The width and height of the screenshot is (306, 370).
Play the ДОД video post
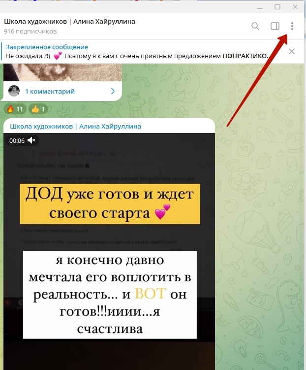109,251
